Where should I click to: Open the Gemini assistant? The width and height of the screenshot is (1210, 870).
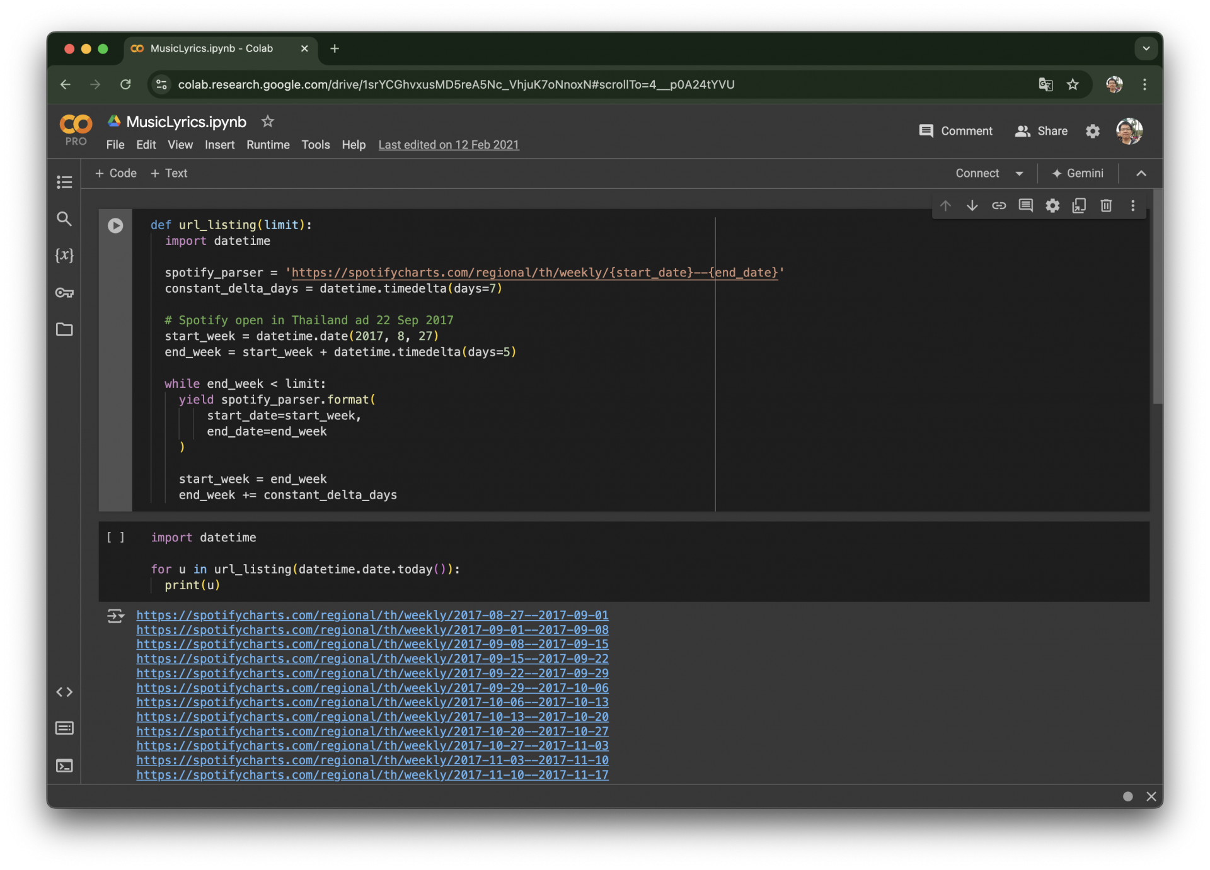[x=1078, y=173]
